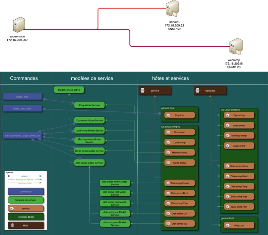Click the Template d'hôte legend box
The width and height of the screenshot is (268, 235).
click(25, 217)
